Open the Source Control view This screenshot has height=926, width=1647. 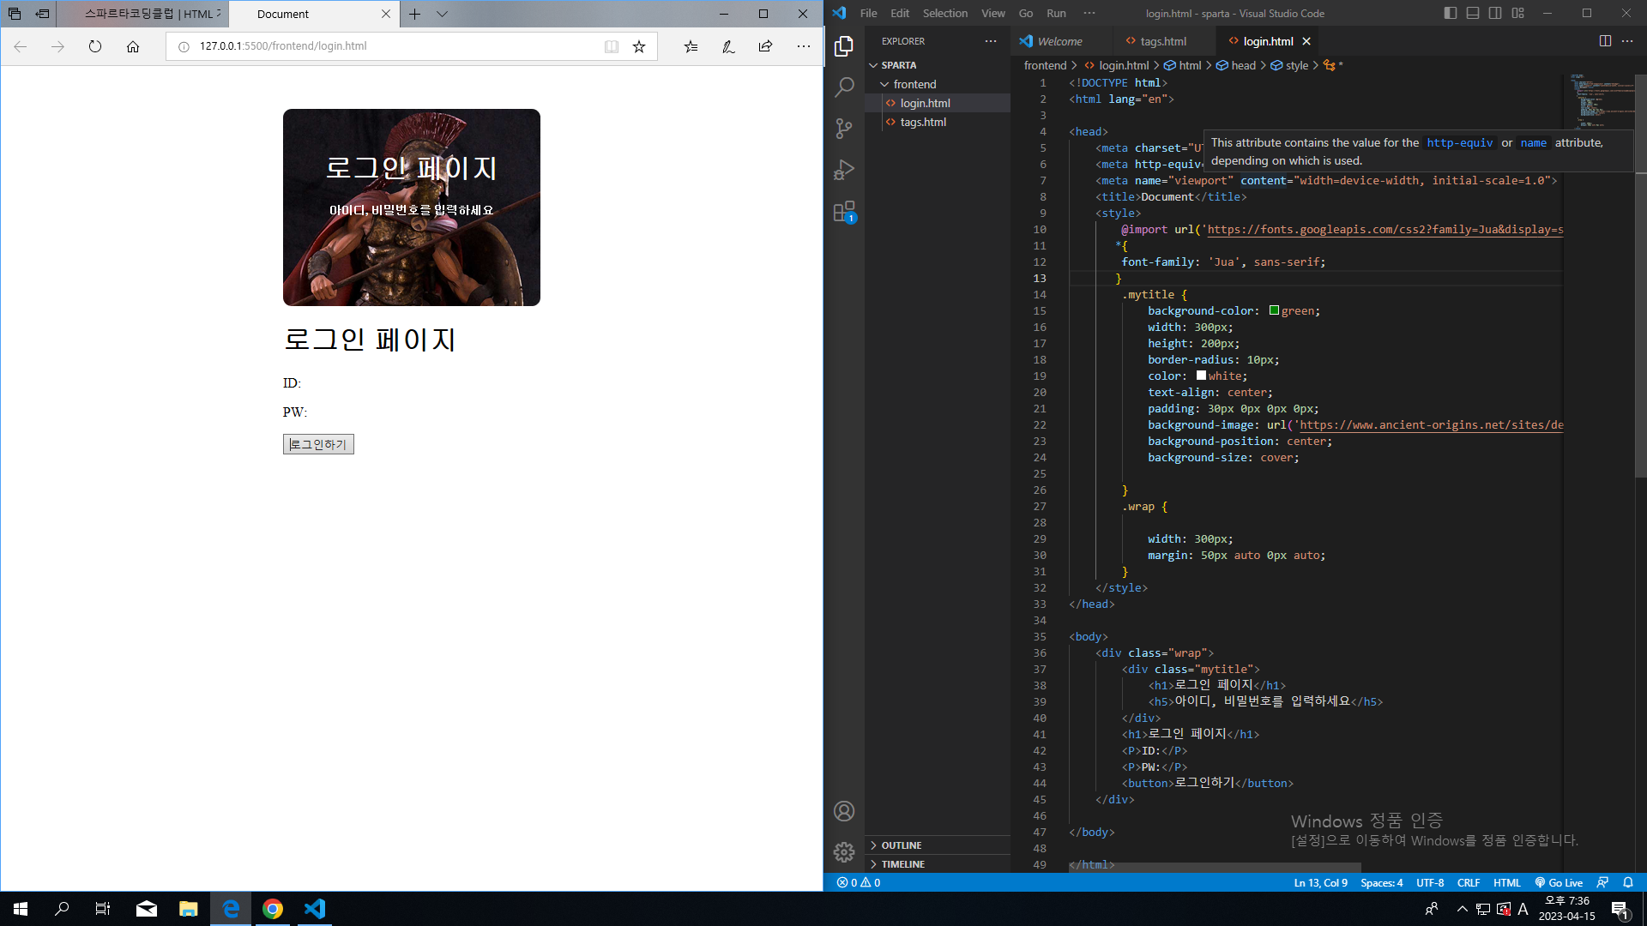pos(844,129)
